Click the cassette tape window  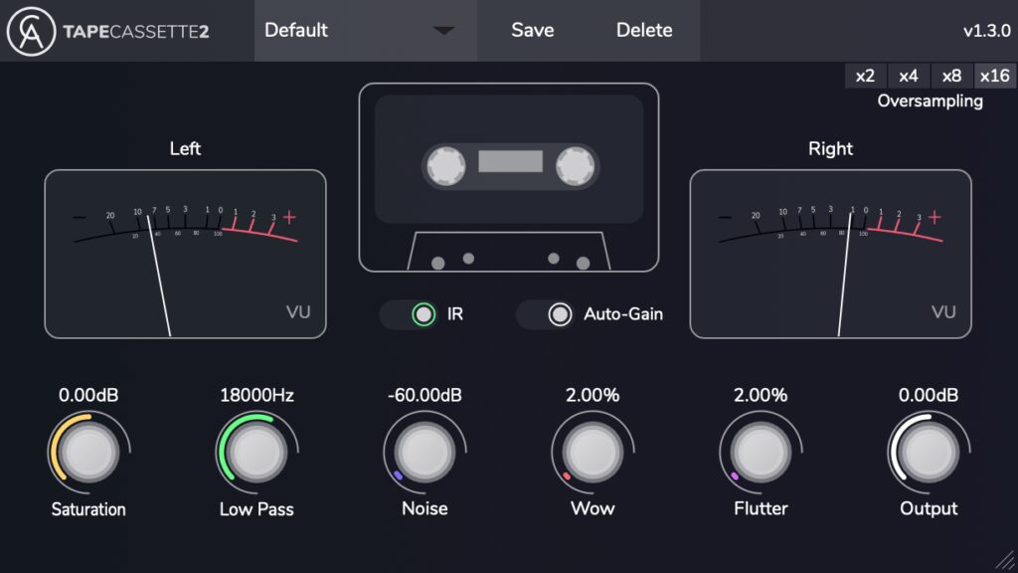[x=510, y=162]
